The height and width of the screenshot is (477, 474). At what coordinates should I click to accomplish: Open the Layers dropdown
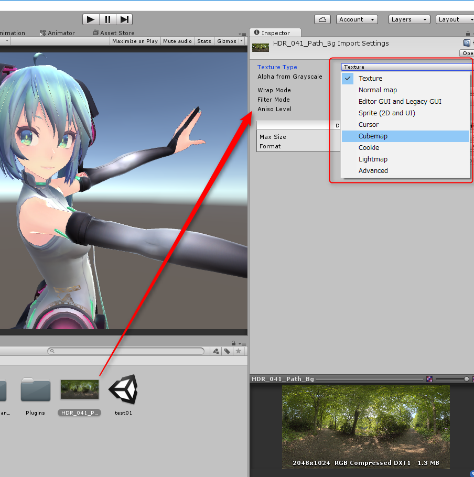point(409,19)
